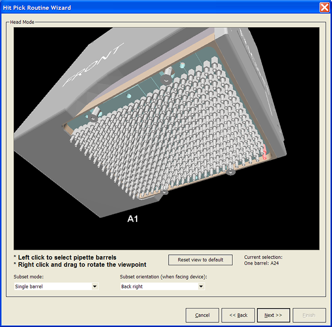Click the 'Single barrel' mode value
Image resolution: width=332 pixels, height=327 pixels.
click(29, 286)
